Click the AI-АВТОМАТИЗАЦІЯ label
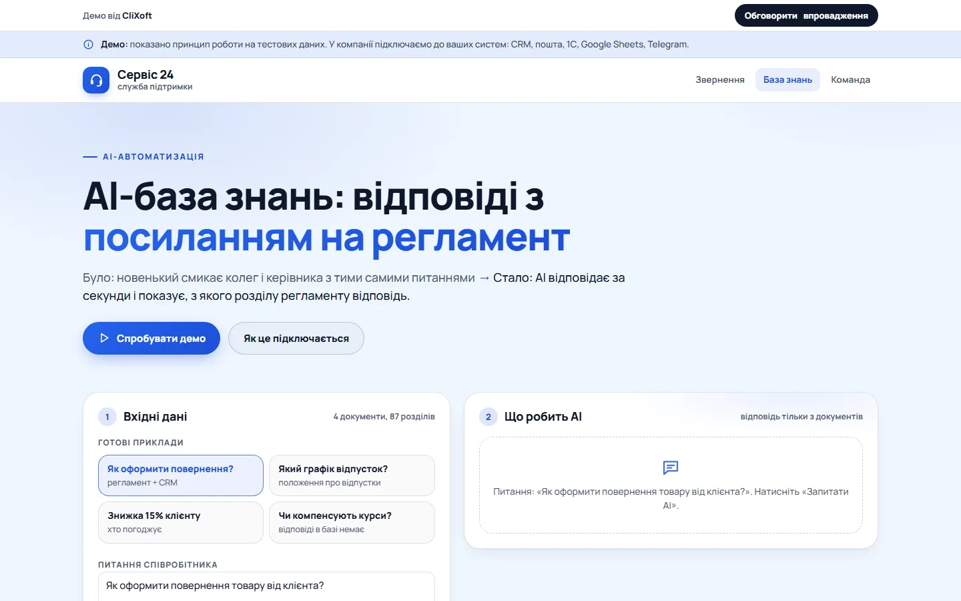The height and width of the screenshot is (601, 961). point(153,157)
